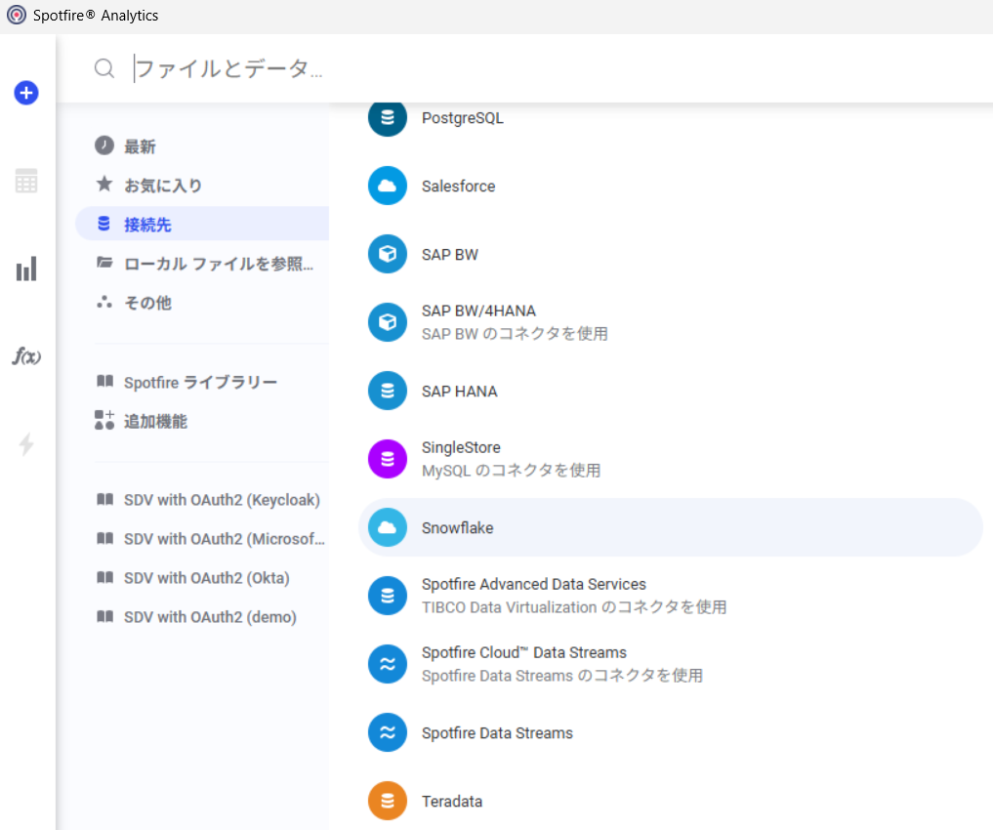Click the Spotfire Cloud Data Streams icon

(x=388, y=664)
